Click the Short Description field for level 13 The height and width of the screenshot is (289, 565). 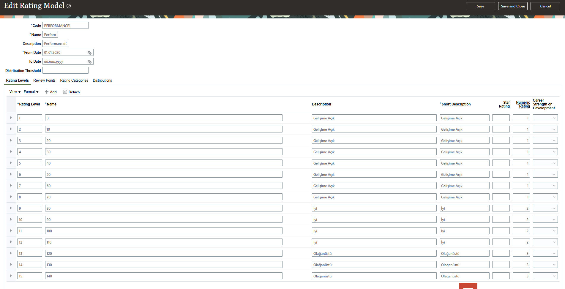464,253
